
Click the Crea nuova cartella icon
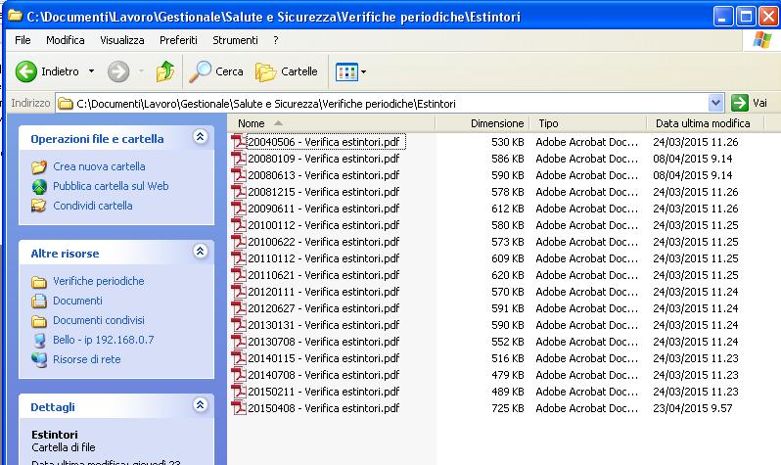(x=39, y=167)
